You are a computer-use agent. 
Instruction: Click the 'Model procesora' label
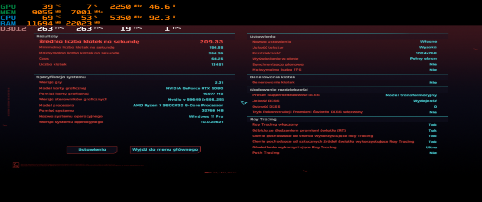tap(55, 105)
